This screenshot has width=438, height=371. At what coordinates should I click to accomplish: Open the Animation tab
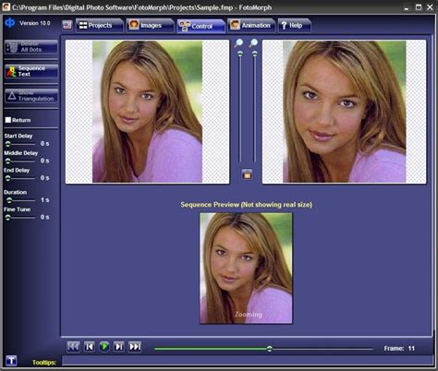point(251,25)
